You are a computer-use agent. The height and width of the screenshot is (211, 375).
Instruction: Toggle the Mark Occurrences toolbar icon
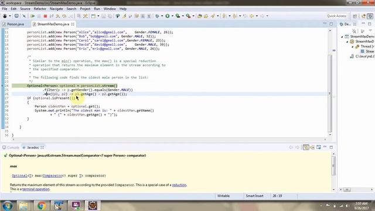pyautogui.click(x=124, y=16)
